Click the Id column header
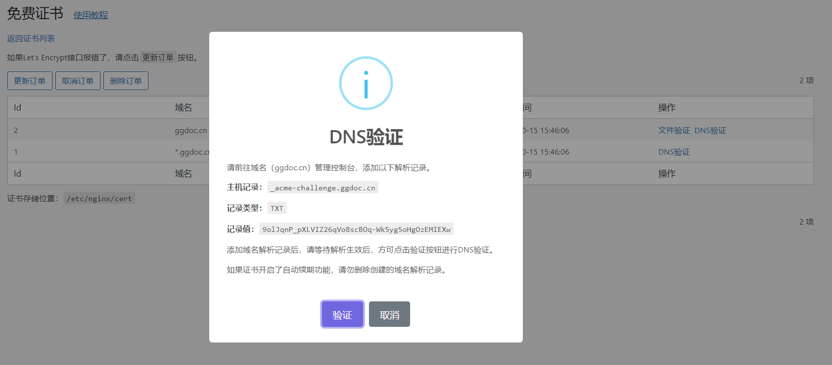Screen dimensions: 832x365 18,108
